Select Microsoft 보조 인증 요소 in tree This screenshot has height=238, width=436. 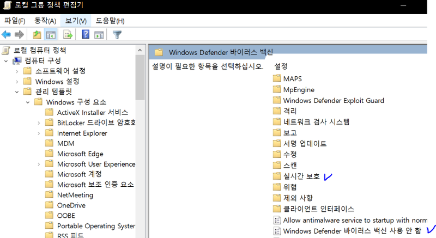coord(95,185)
